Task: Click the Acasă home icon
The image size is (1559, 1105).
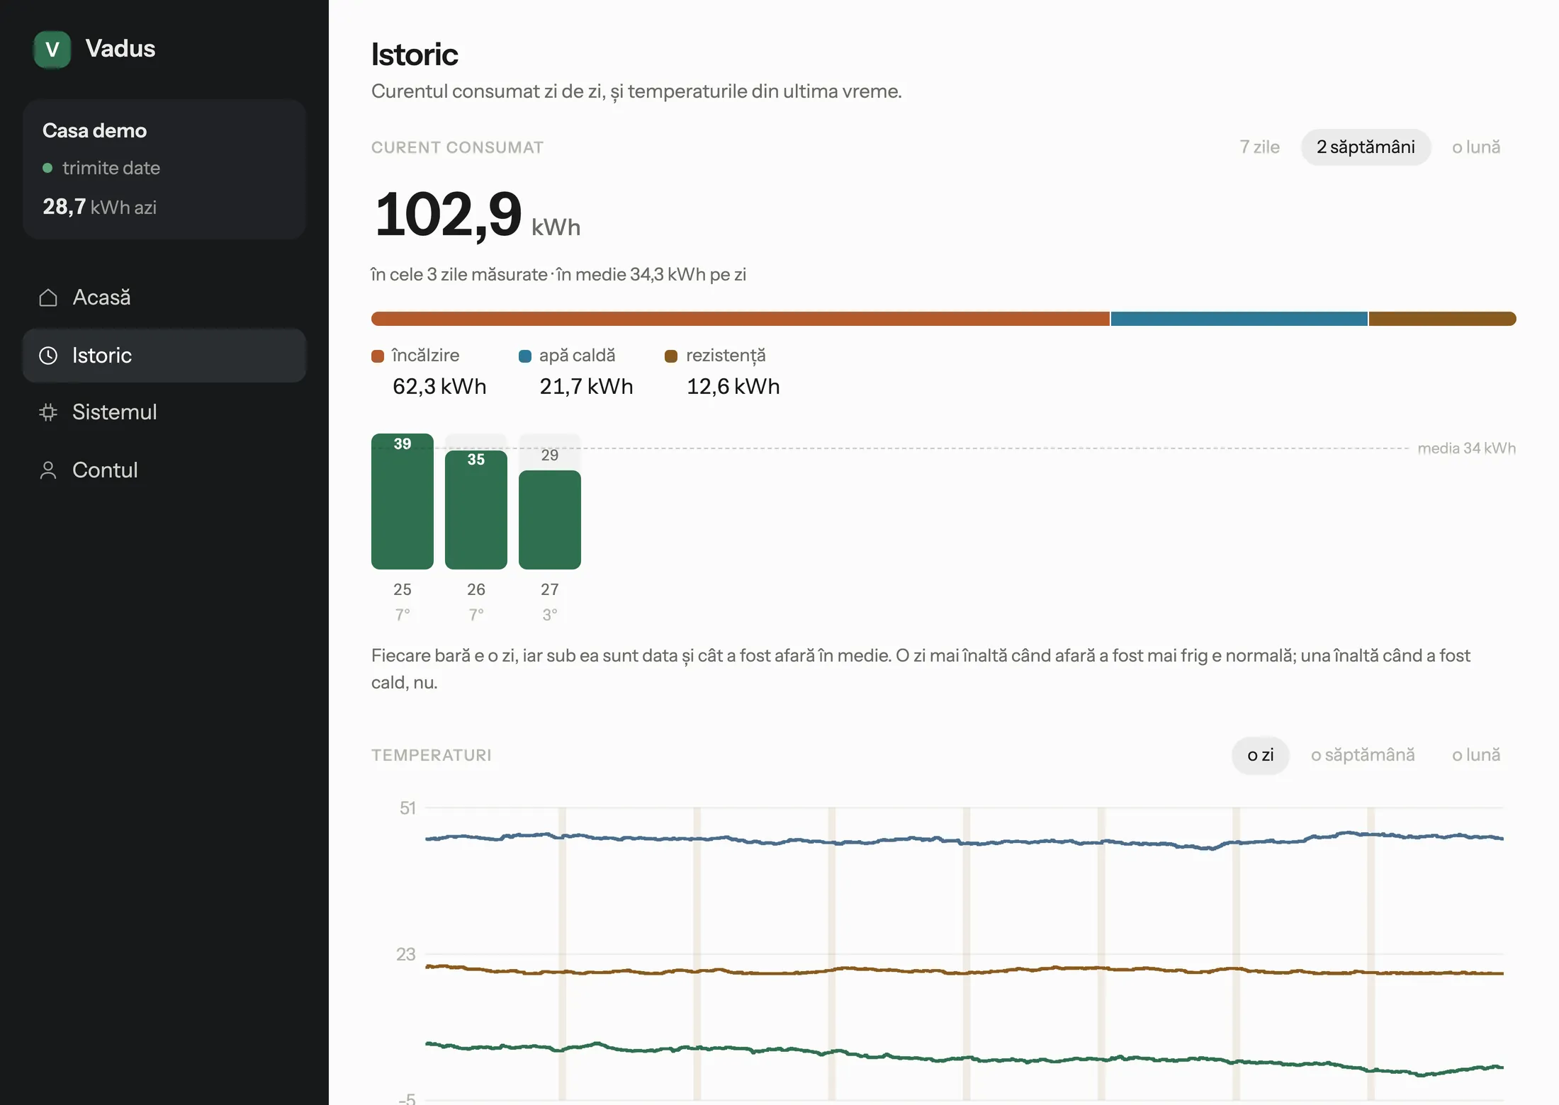Action: tap(48, 297)
